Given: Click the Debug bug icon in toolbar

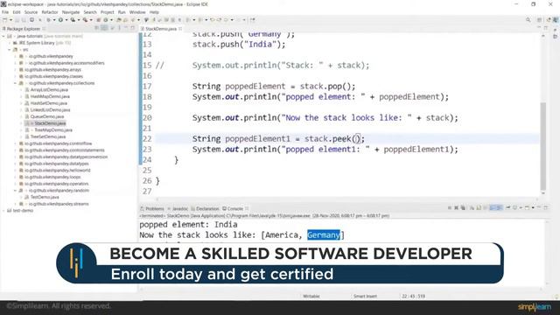Looking at the screenshot, I should click(x=48, y=20).
